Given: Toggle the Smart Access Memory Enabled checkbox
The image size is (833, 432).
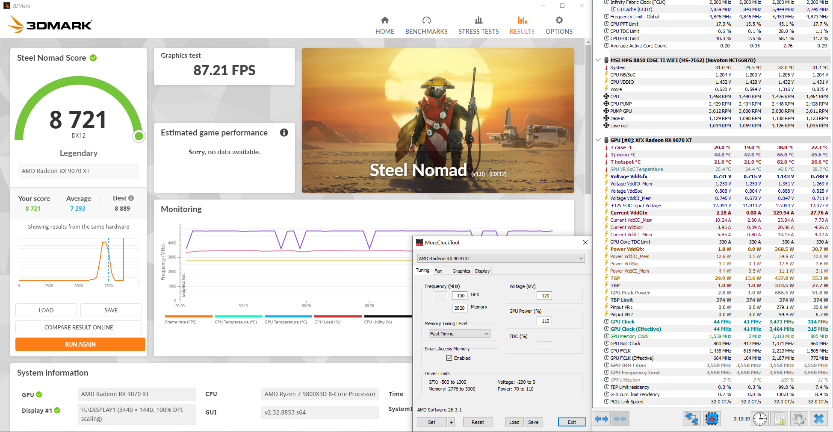Looking at the screenshot, I should tap(449, 358).
